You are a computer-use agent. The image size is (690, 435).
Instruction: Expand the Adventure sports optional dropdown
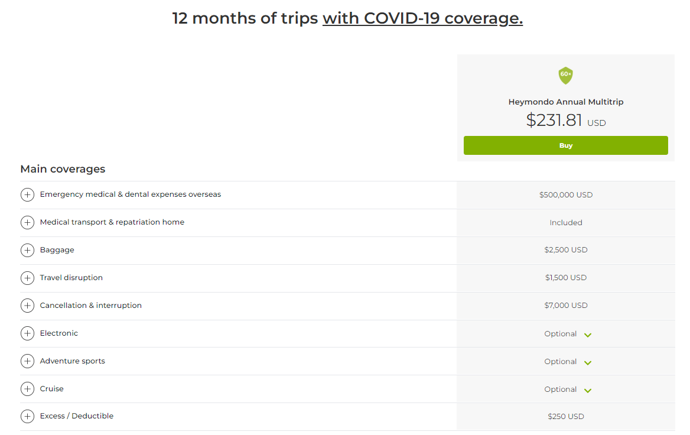(x=587, y=363)
